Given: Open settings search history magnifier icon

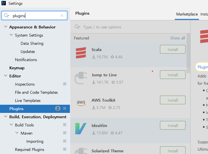Looking at the screenshot, I should (x=6, y=15).
